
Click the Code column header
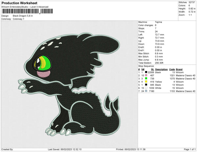[172, 69]
